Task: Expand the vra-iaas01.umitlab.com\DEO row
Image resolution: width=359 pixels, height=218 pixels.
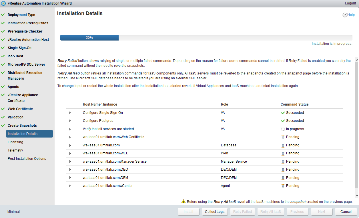Action: [70, 170]
